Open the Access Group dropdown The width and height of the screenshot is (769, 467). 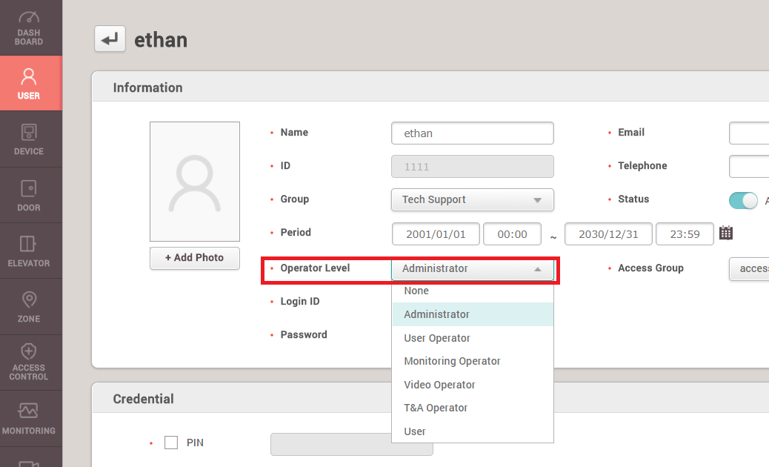pyautogui.click(x=749, y=269)
